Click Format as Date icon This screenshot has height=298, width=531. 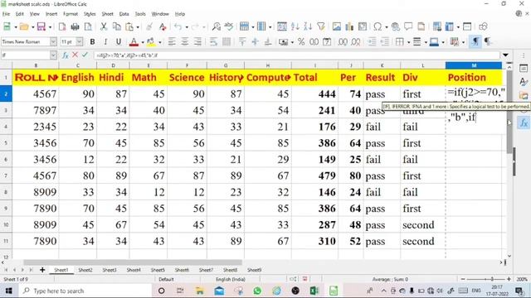pyautogui.click(x=327, y=41)
